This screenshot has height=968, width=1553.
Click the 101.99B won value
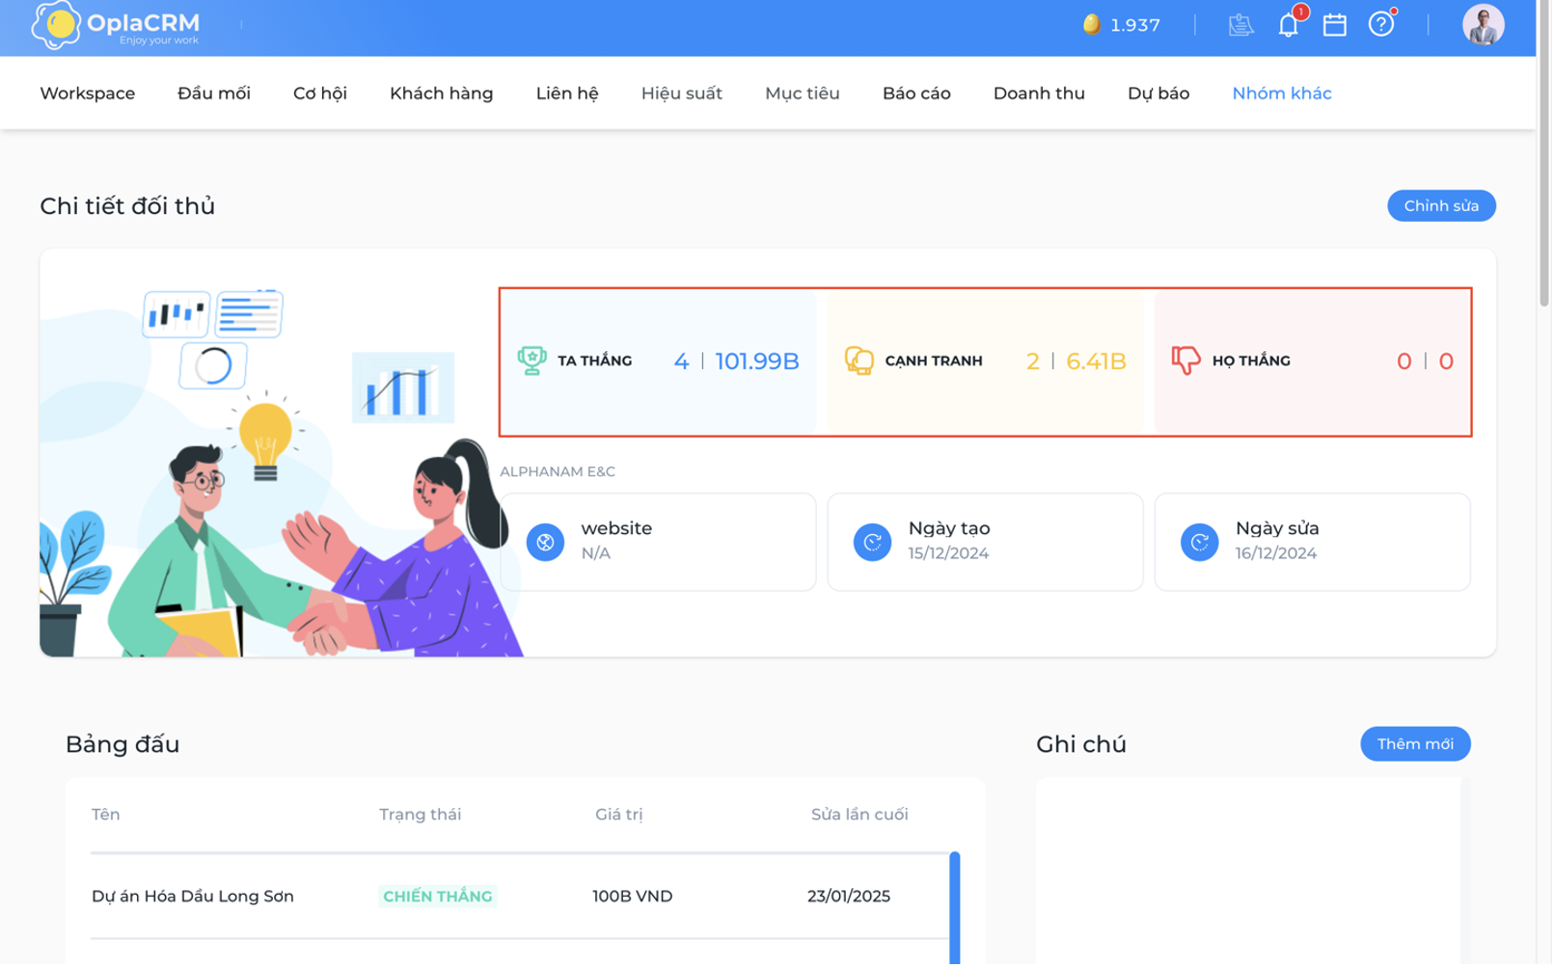[757, 361]
